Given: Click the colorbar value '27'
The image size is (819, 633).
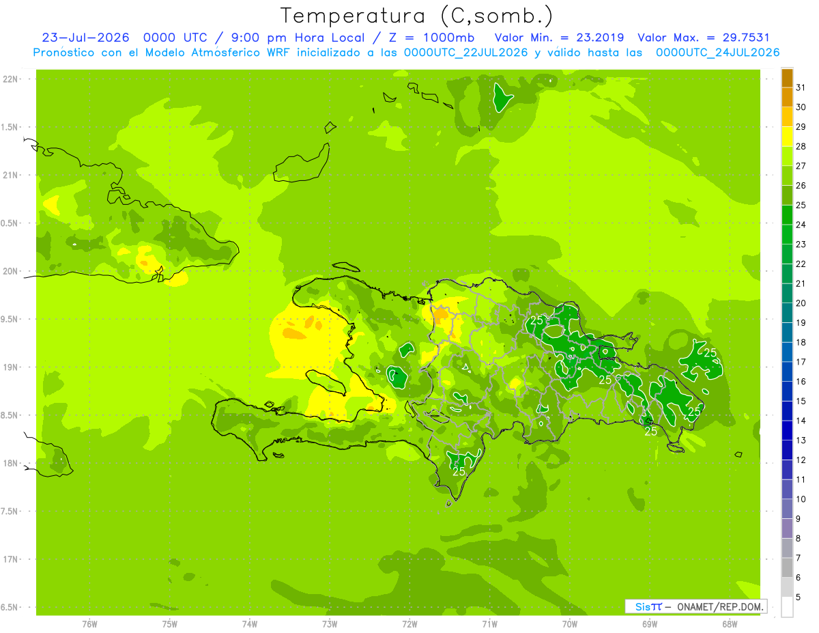Looking at the screenshot, I should (x=801, y=166).
